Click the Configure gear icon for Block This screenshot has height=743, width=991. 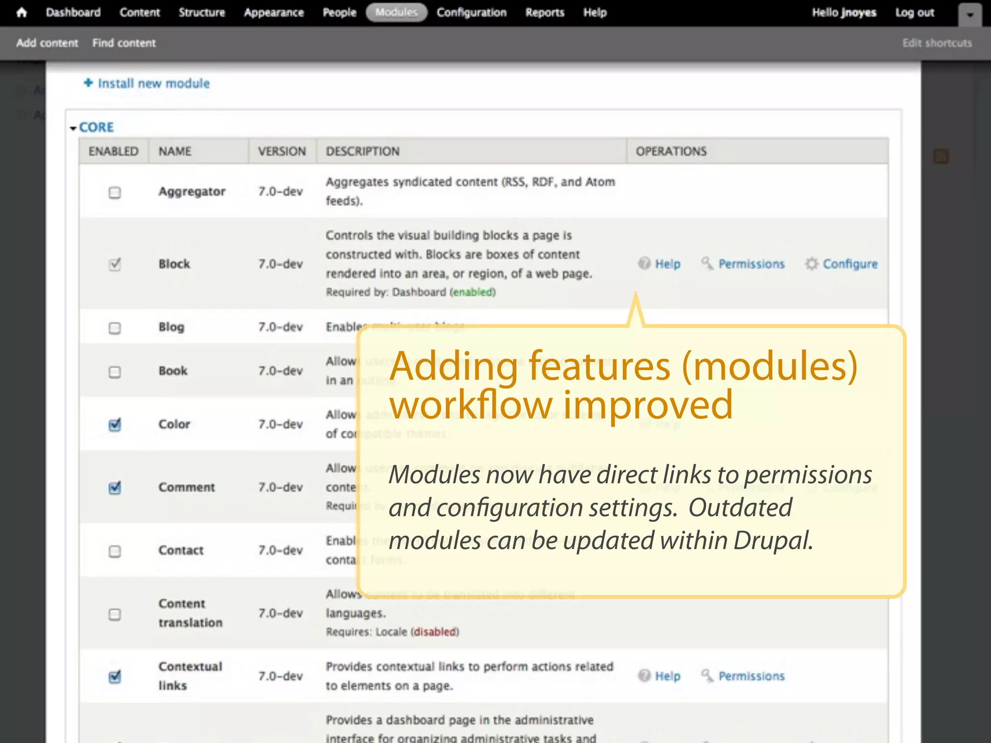pyautogui.click(x=811, y=264)
